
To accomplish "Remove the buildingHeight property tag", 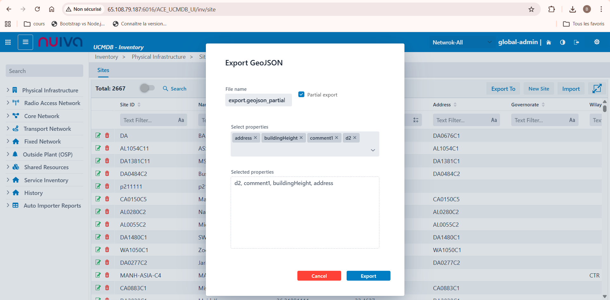I will pos(301,138).
